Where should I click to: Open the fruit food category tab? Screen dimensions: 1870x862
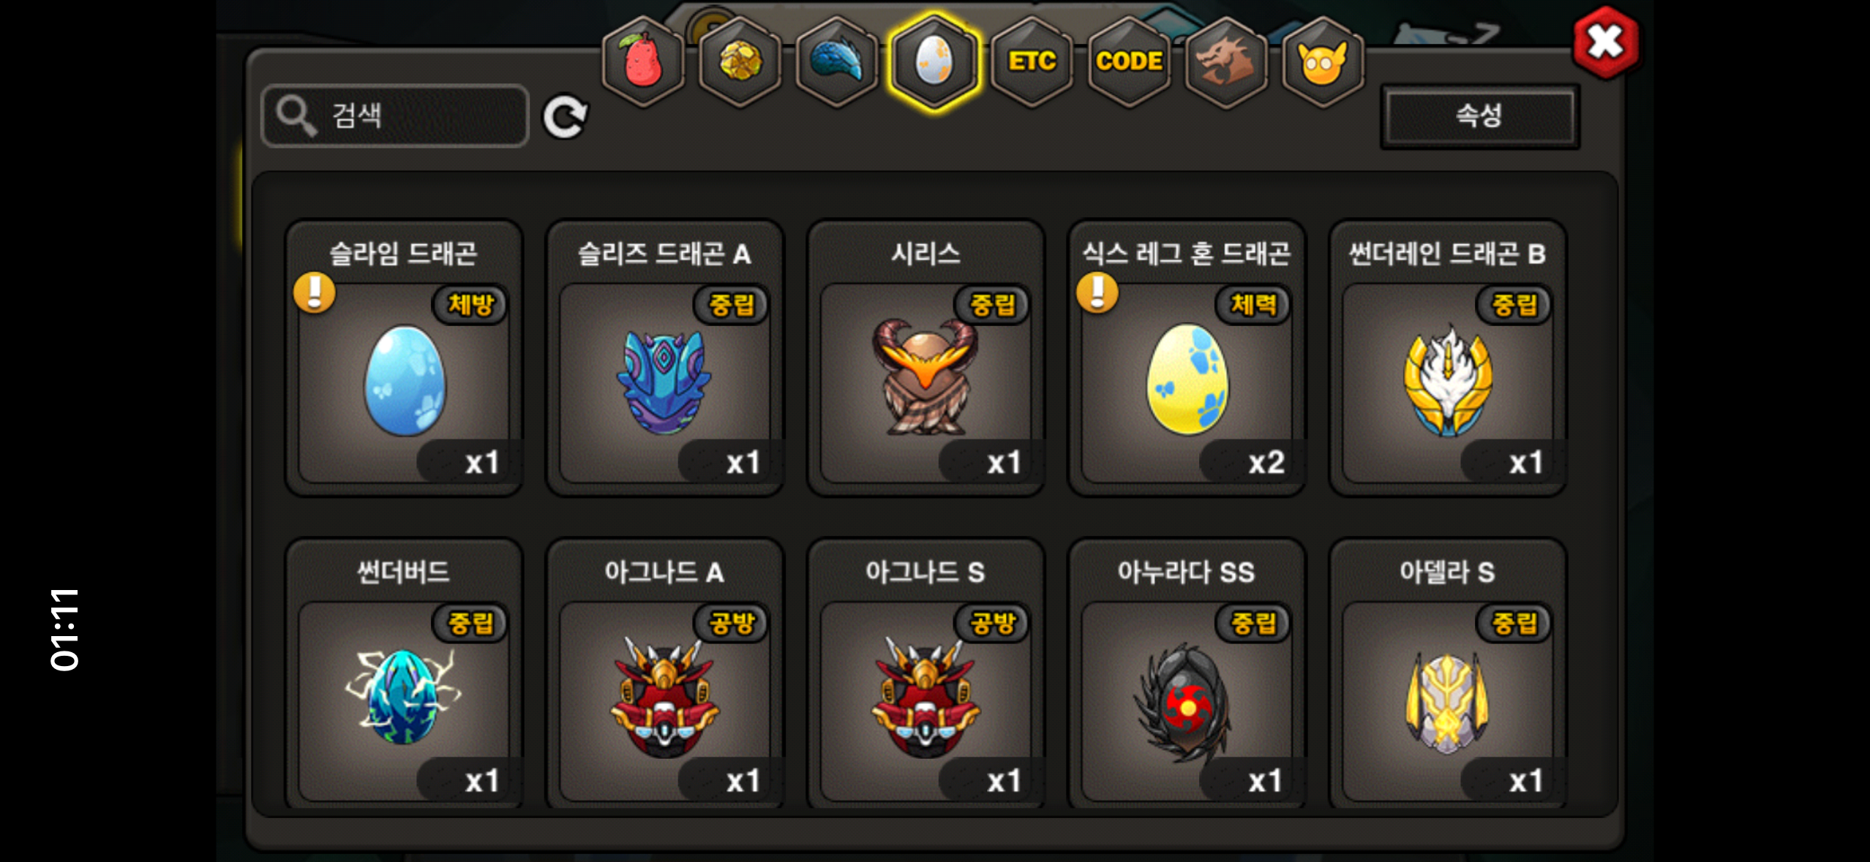click(643, 62)
